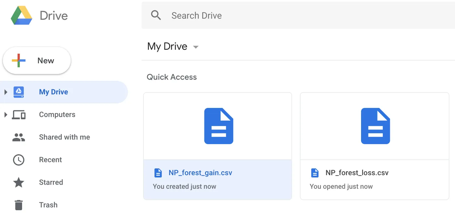Click the magnifying glass search icon
Screen dimensions: 455x217
[156, 15]
